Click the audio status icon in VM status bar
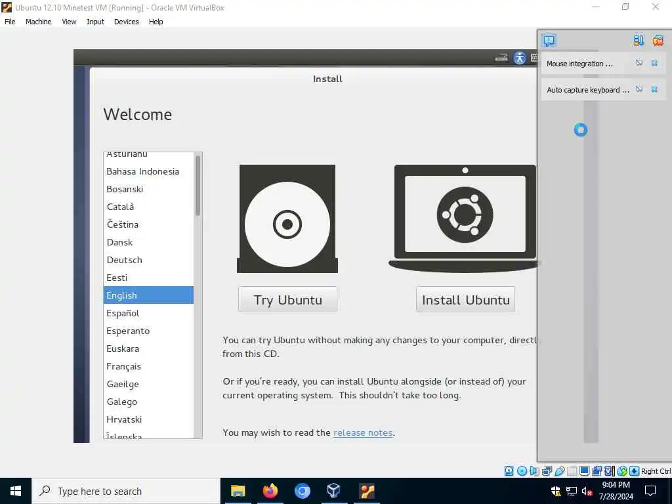This screenshot has height=504, width=672. [x=534, y=471]
